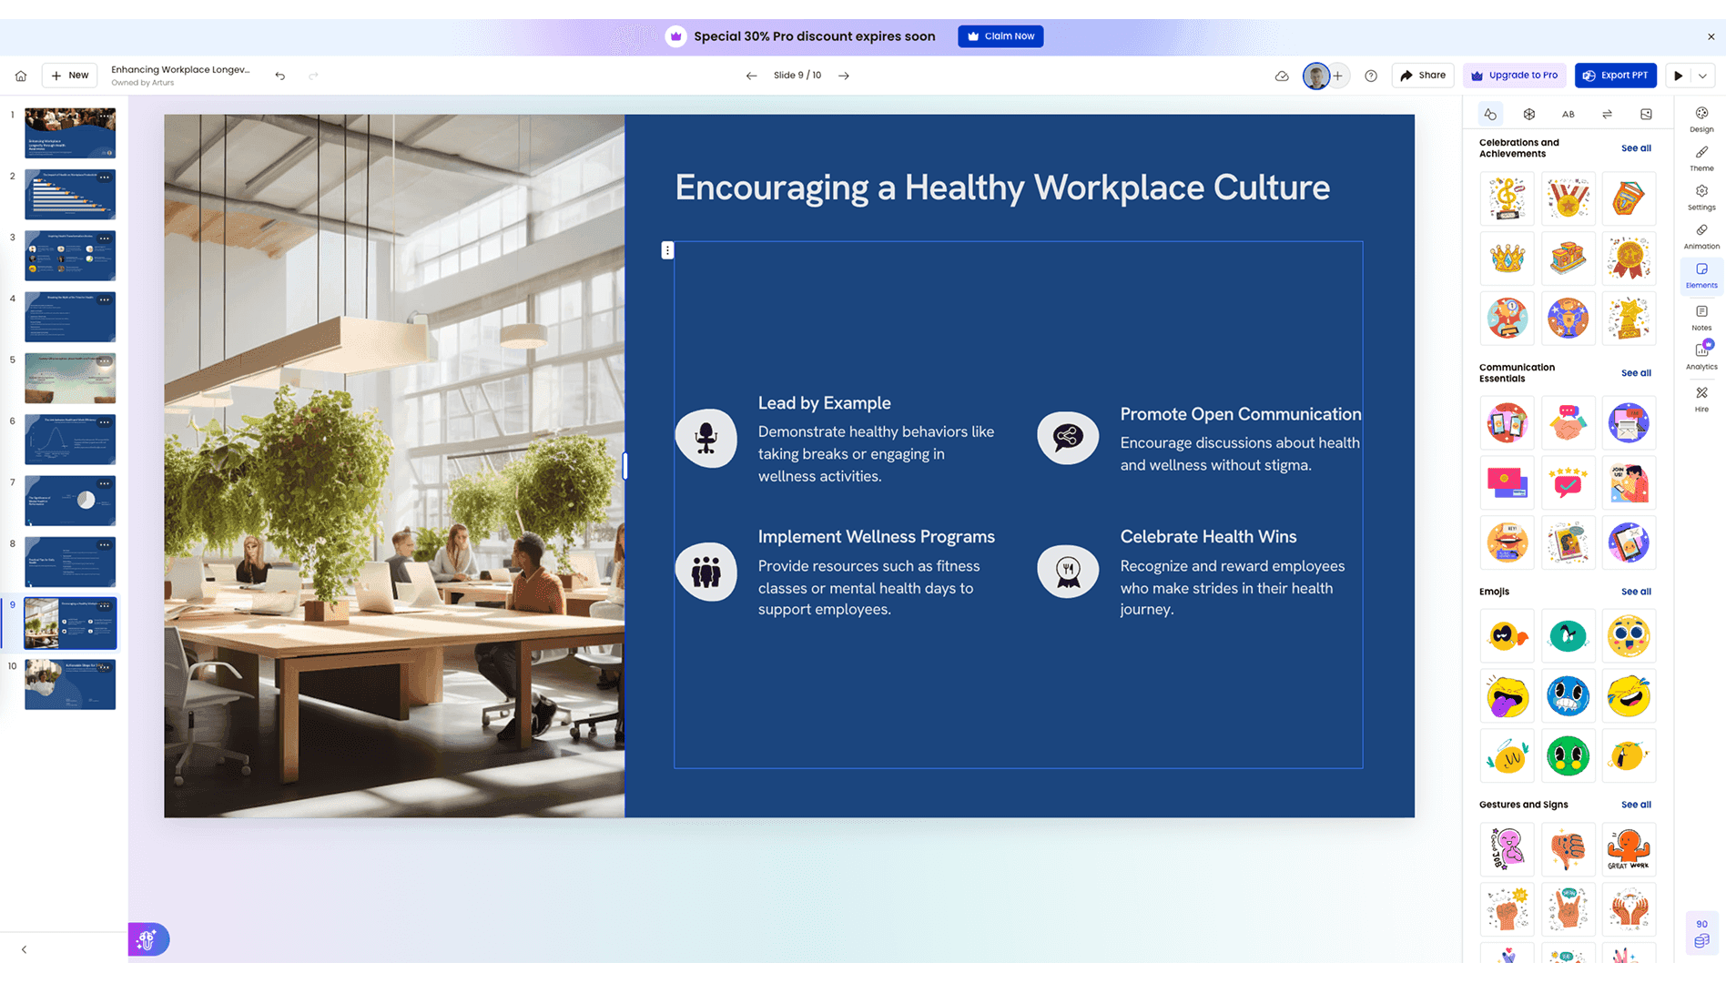
Task: Open the Analytics panel
Action: 1701,357
